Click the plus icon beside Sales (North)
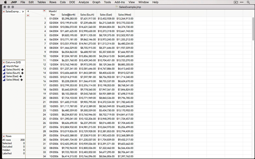This screenshot has height=159, width=255. click(22, 70)
